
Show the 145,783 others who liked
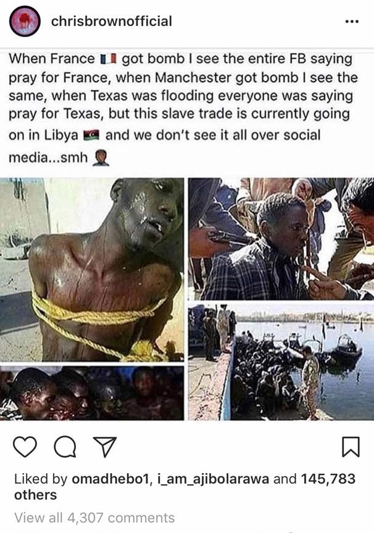click(185, 487)
